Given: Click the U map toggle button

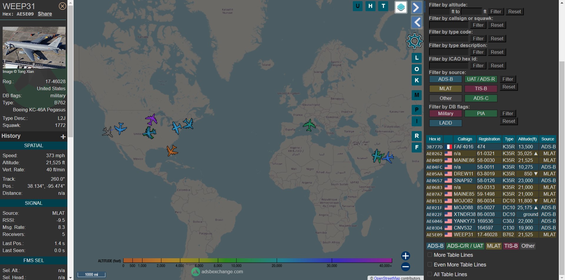Looking at the screenshot, I should click(x=358, y=6).
